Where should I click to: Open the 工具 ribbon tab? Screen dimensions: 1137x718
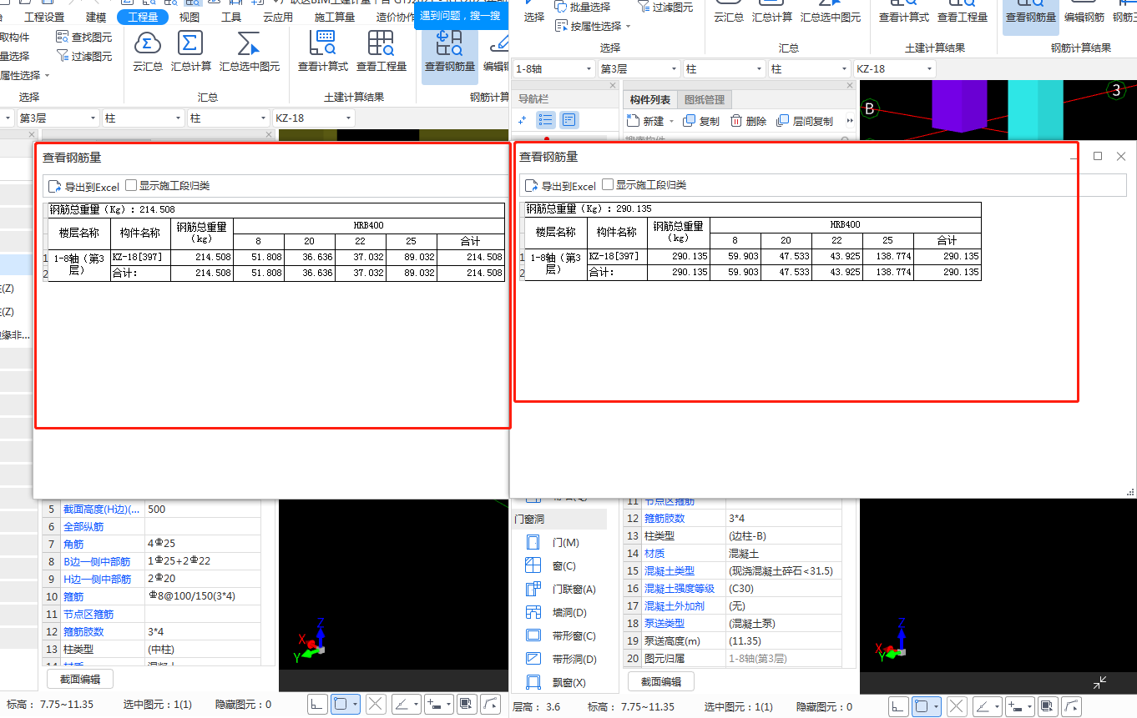pyautogui.click(x=231, y=17)
